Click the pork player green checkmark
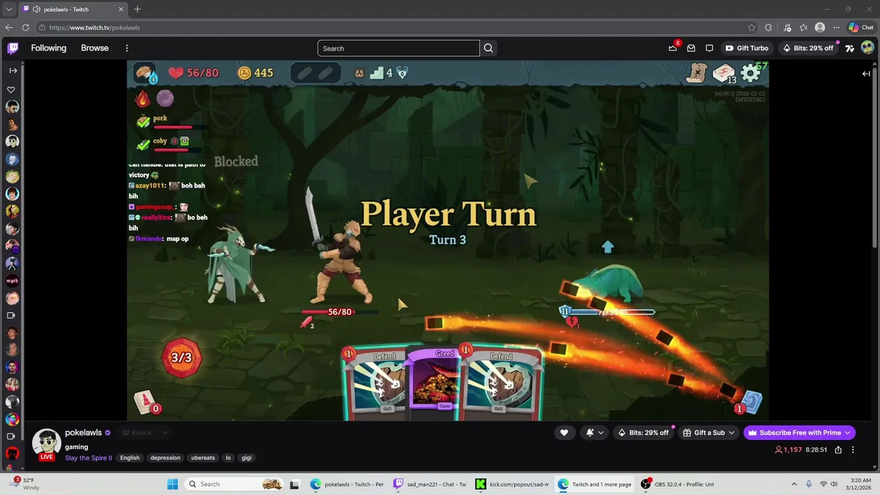Image resolution: width=880 pixels, height=495 pixels. [143, 122]
